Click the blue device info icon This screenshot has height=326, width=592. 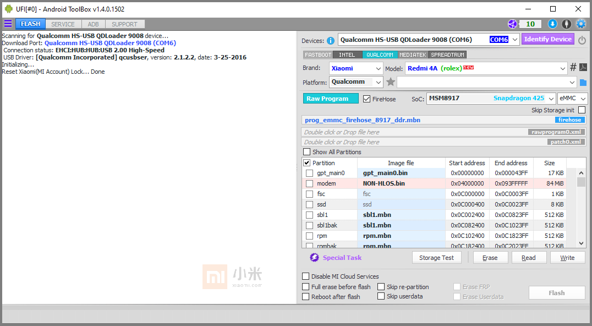(330, 40)
